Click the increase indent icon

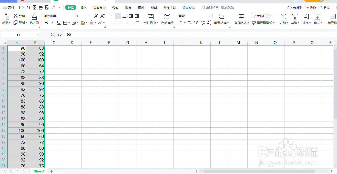point(137,16)
